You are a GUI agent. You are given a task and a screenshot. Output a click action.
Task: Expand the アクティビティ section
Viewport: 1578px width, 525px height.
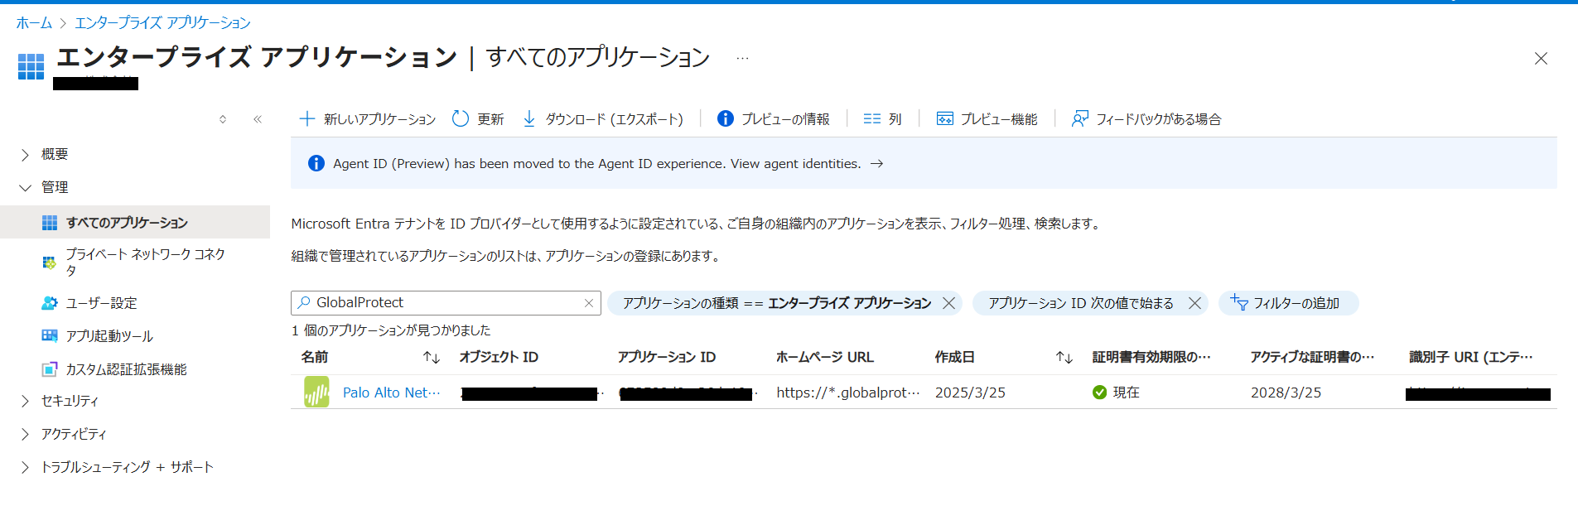[x=25, y=434]
